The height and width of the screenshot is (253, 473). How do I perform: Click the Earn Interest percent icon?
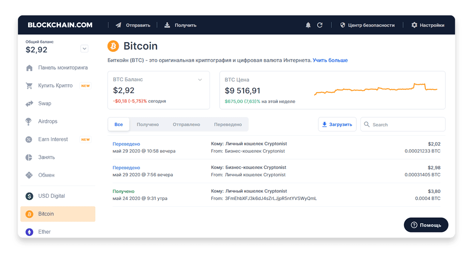click(x=29, y=139)
